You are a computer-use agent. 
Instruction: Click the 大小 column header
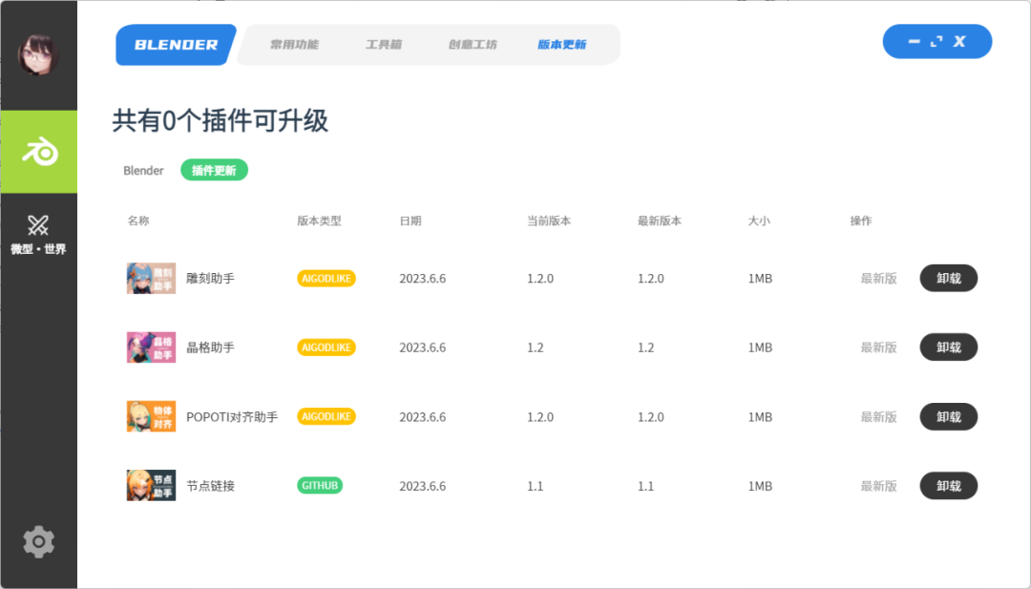tap(759, 221)
